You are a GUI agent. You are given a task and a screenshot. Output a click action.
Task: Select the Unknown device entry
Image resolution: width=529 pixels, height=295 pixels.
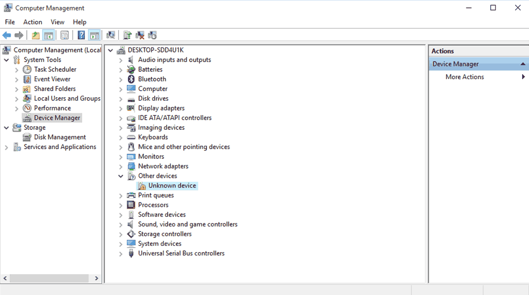pyautogui.click(x=173, y=185)
